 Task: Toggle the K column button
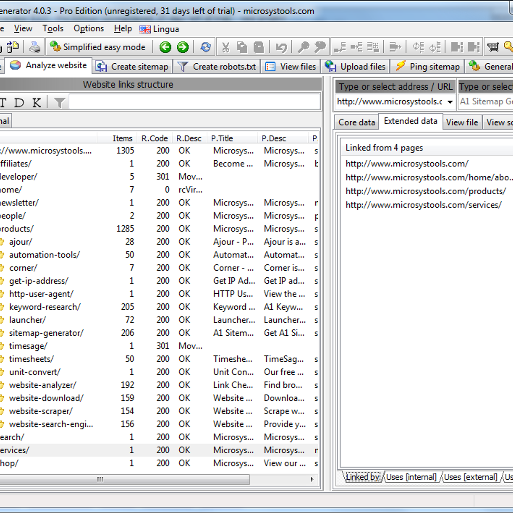37,103
